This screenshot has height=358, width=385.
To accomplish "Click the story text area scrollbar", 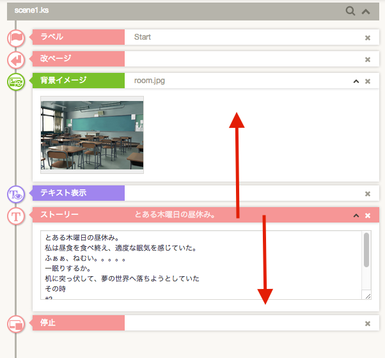I will pyautogui.click(x=366, y=251).
